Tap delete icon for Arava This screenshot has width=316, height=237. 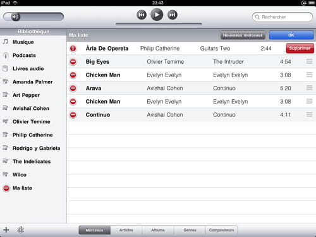click(73, 88)
